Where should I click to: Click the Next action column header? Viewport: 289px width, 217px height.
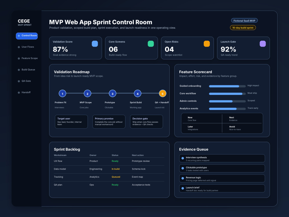pyautogui.click(x=138, y=155)
